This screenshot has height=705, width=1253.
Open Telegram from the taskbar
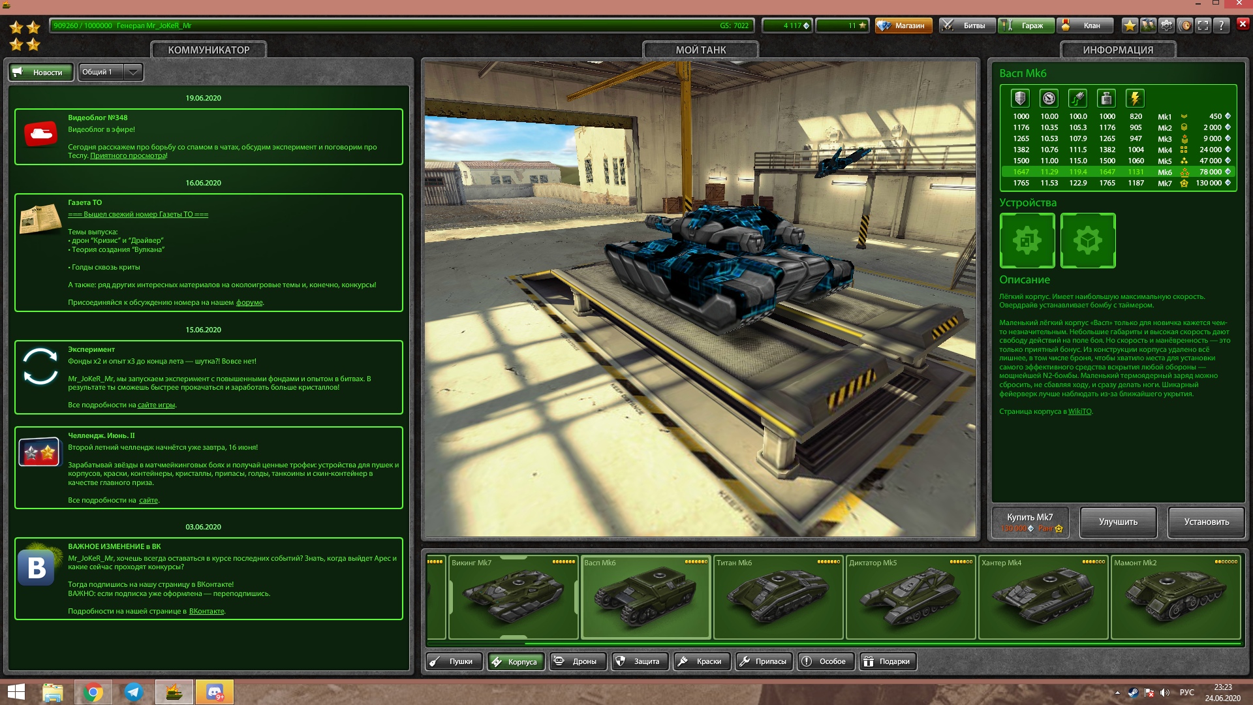pos(134,692)
